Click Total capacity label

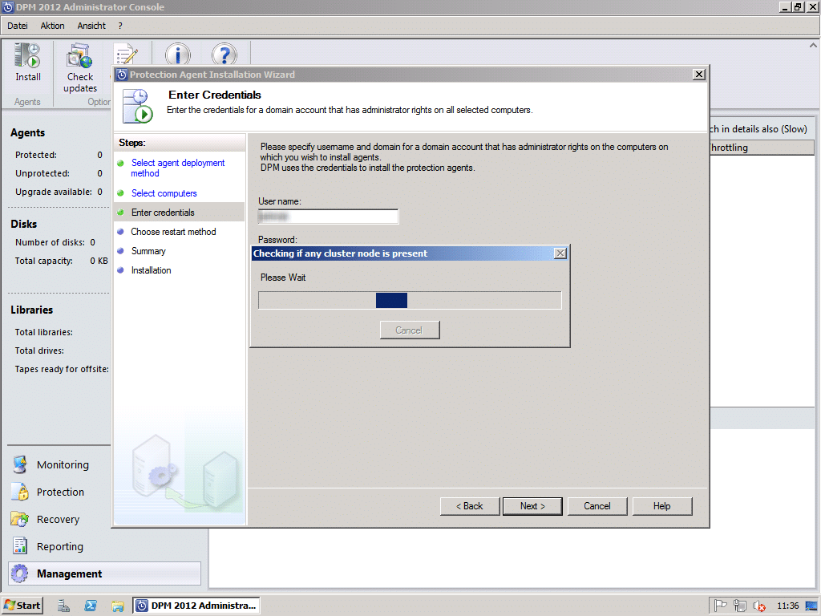[44, 261]
